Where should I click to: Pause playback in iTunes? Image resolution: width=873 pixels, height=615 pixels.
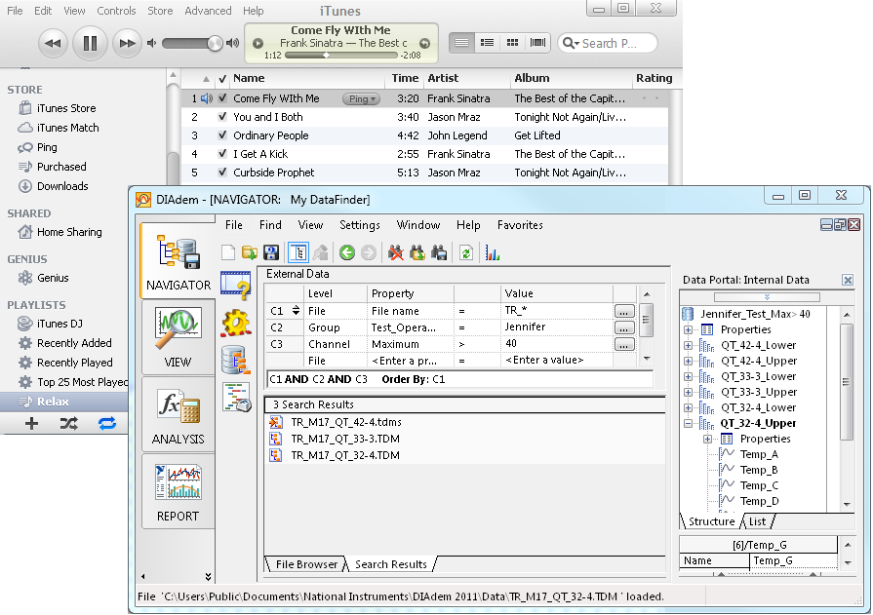tap(90, 43)
